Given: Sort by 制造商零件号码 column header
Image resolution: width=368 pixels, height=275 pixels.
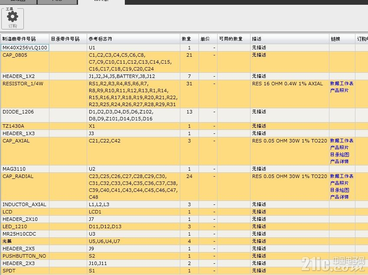Looking at the screenshot, I should pyautogui.click(x=25, y=39).
